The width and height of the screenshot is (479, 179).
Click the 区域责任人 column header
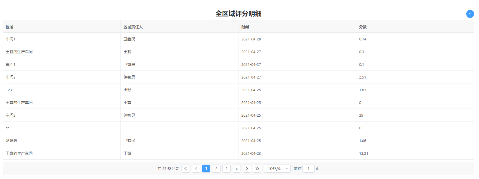(x=133, y=27)
